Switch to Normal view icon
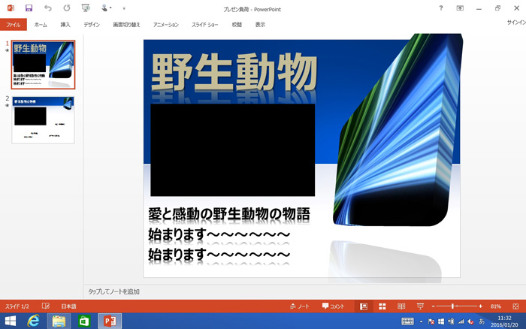The height and width of the screenshot is (329, 526). click(364, 306)
